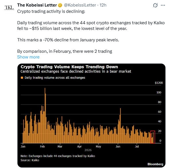Click the red highlighted box on chart
The width and height of the screenshot is (170, 168).
[x=153, y=137]
